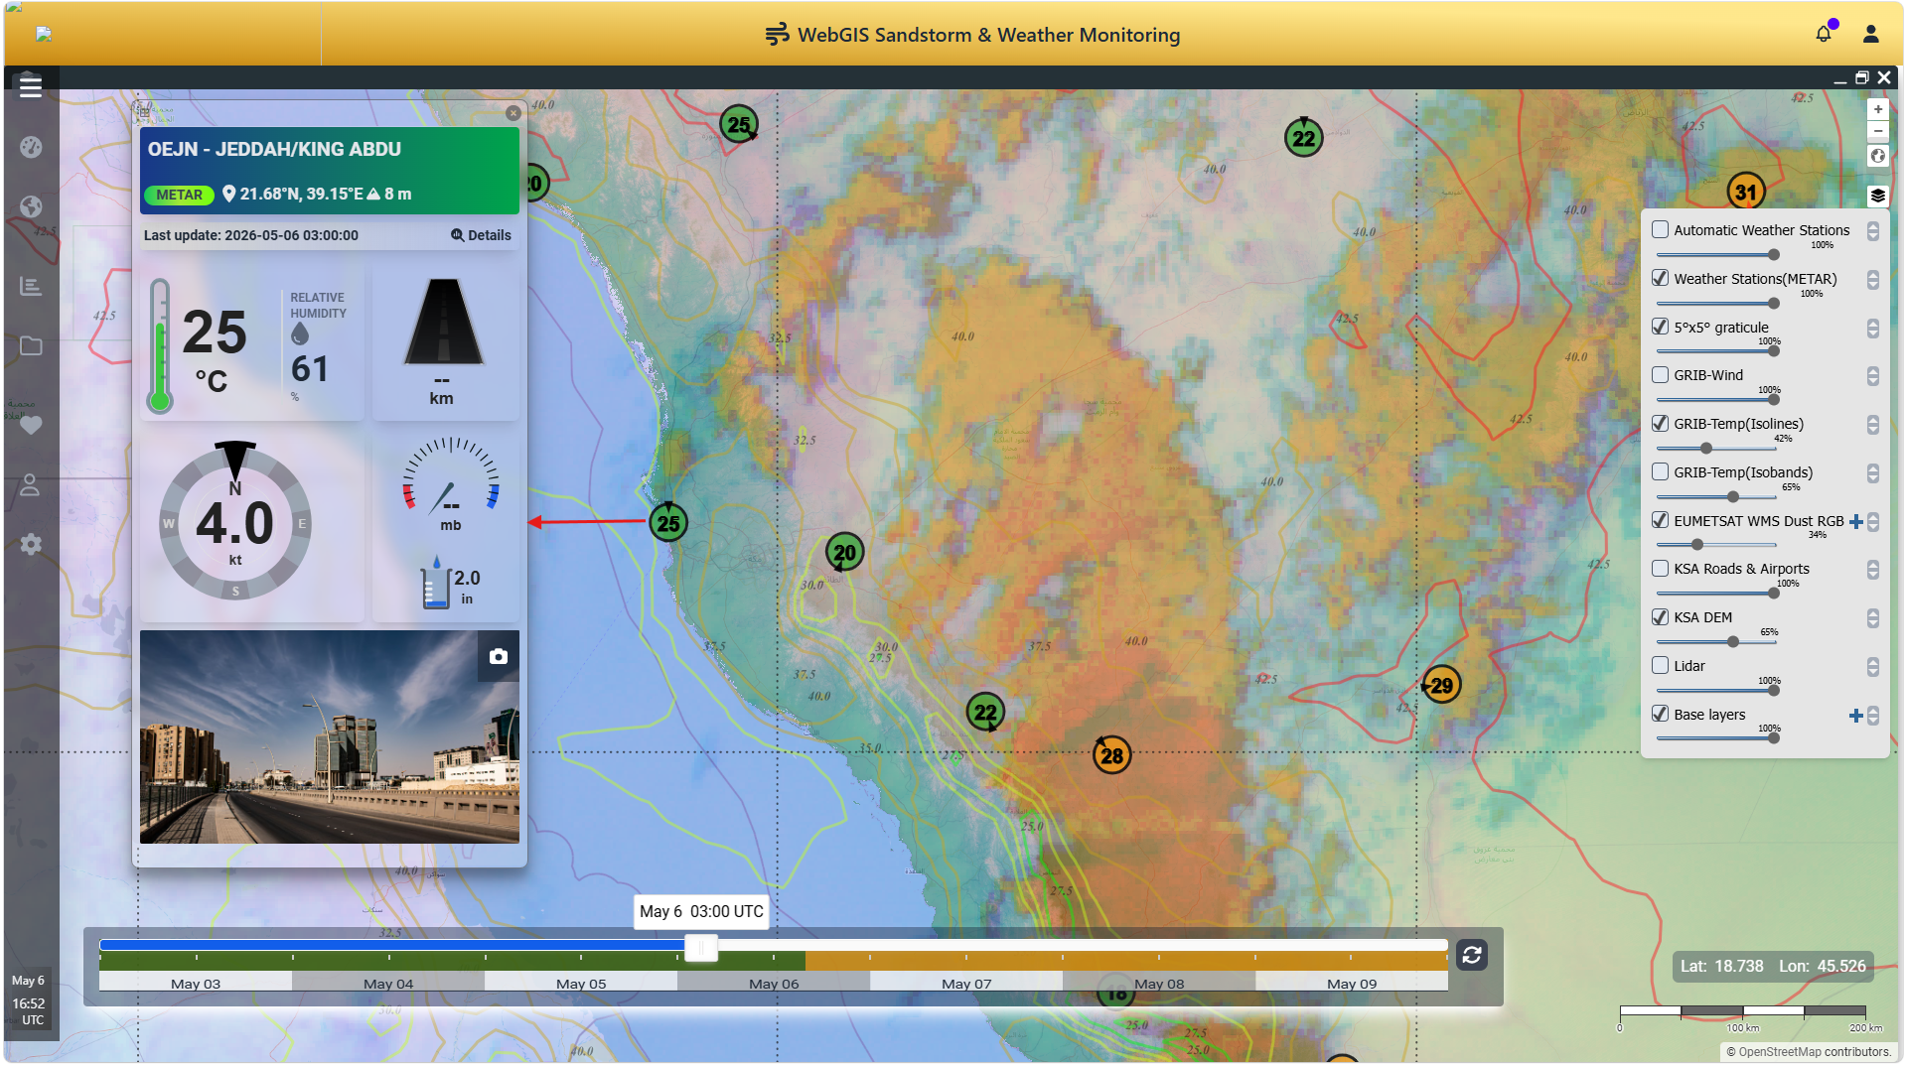Screen dimensions: 1905x1065
Task: Click reorder handle for 5°x5° graticule
Action: coord(1872,329)
